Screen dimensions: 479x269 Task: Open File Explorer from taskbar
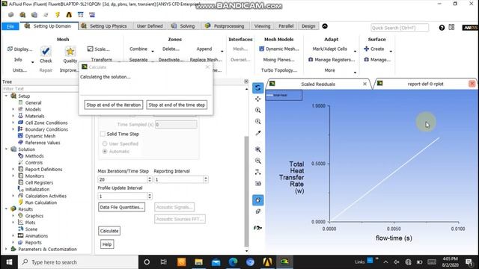pyautogui.click(x=198, y=262)
